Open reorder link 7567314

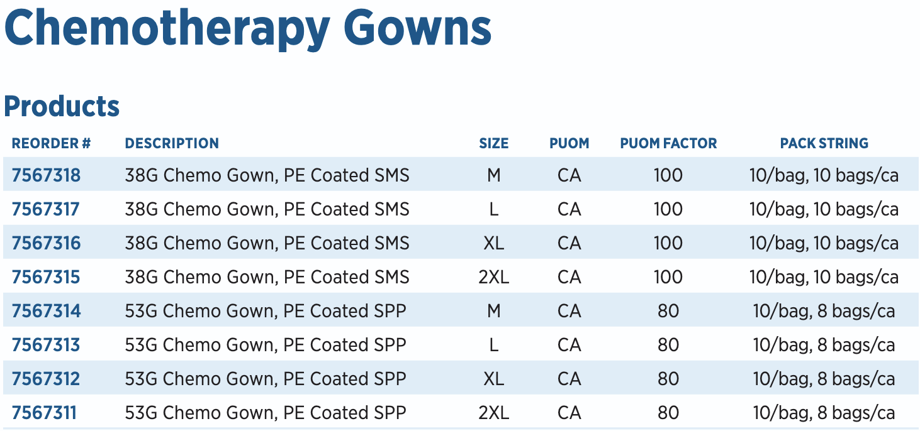[46, 311]
